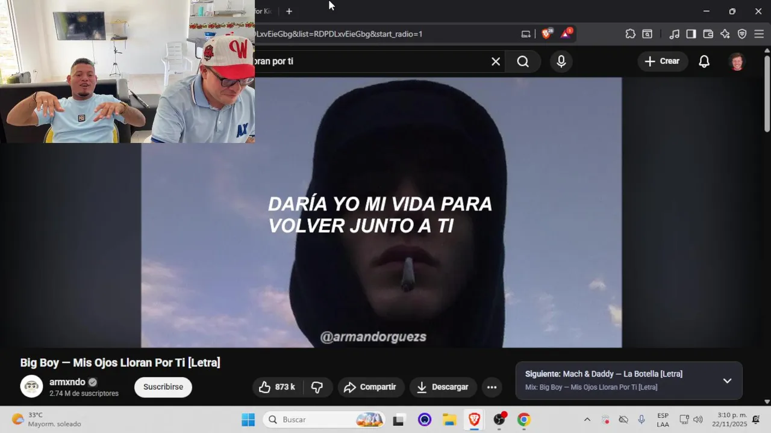Open the ESP LAA language switcher
Viewport: 771px width, 433px height.
pyautogui.click(x=663, y=420)
